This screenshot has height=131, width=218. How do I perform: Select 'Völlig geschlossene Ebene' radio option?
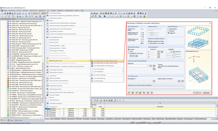(149, 41)
